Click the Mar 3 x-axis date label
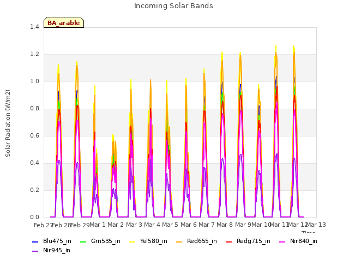Viewport: 349px width, 261px height. tap(134, 225)
